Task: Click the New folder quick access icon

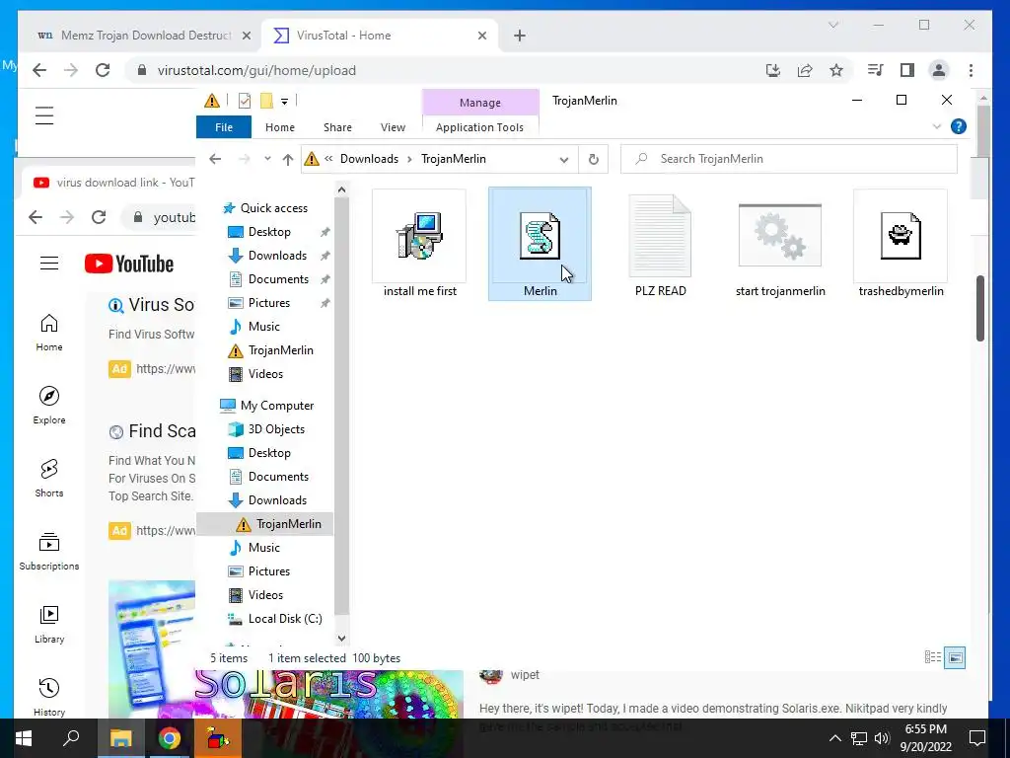Action: [x=266, y=101]
